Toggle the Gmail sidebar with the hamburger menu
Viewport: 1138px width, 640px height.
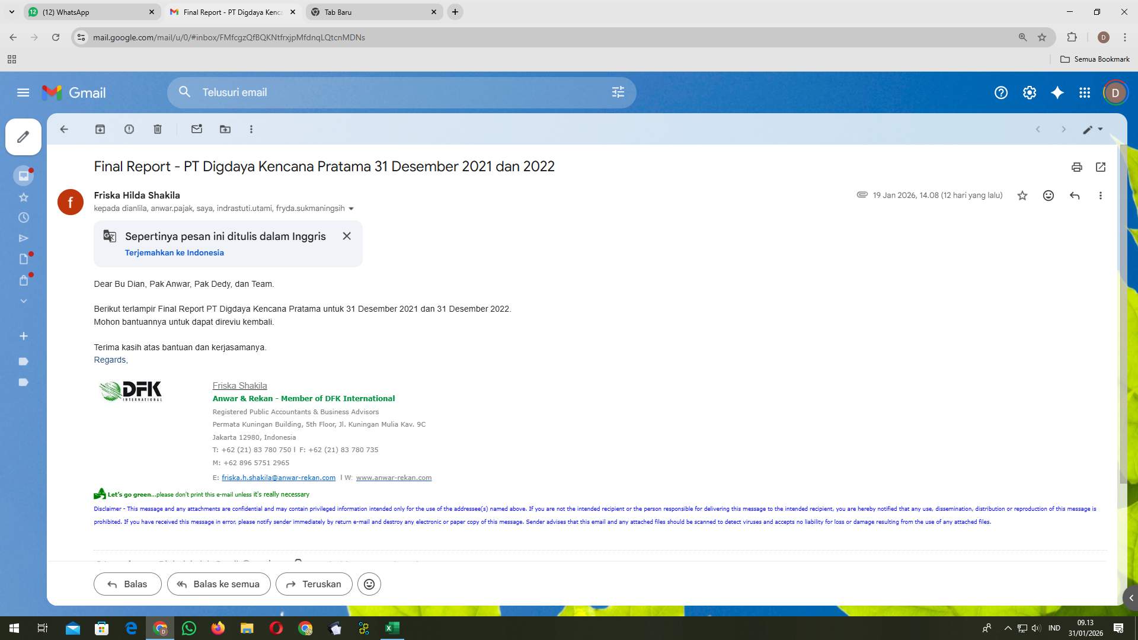point(24,92)
